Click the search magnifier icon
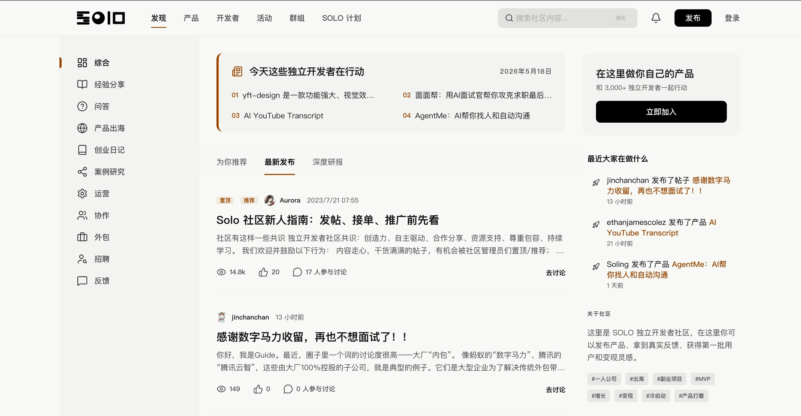Viewport: 801px width, 416px height. point(509,18)
